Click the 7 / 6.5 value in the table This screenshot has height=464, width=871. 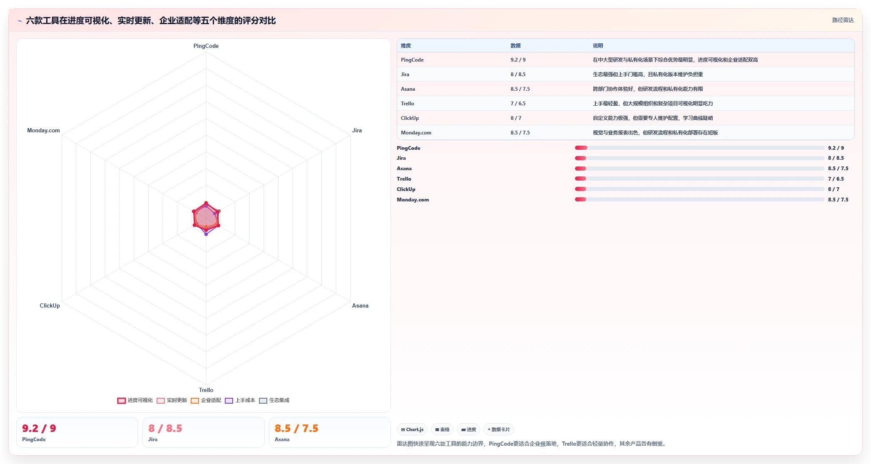(x=518, y=104)
